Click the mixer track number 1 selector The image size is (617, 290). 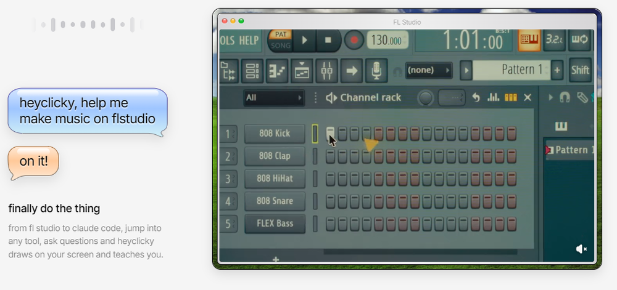pyautogui.click(x=229, y=134)
